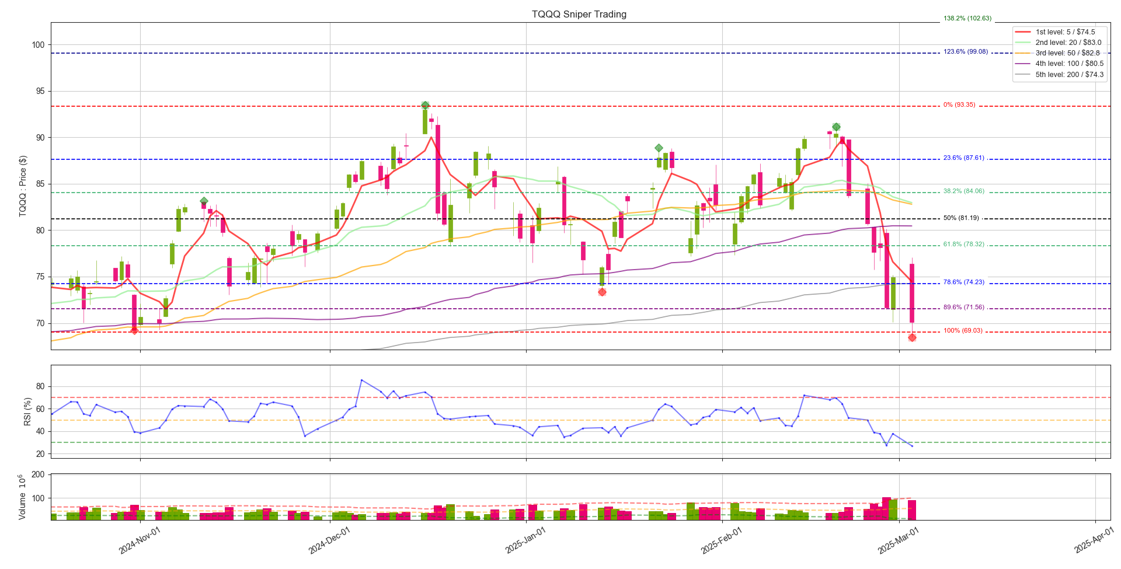Click the '2025-Mar-01' date tick label
1121x569 pixels.
899,540
